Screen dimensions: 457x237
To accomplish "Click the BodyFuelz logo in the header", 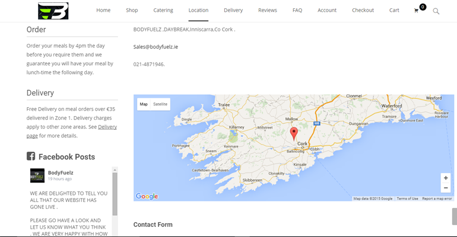I will pos(53,11).
